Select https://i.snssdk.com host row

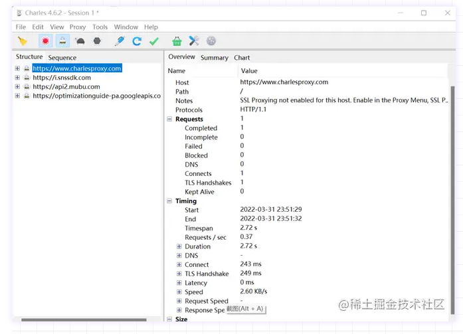tap(62, 78)
